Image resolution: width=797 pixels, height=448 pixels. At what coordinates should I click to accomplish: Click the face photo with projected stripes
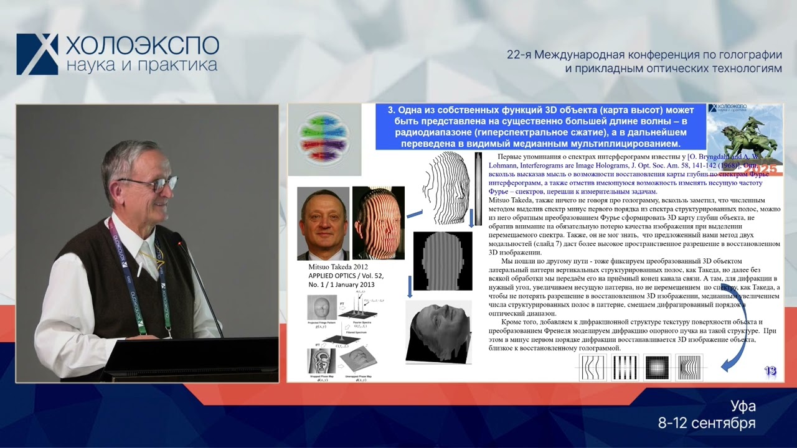pos(378,223)
